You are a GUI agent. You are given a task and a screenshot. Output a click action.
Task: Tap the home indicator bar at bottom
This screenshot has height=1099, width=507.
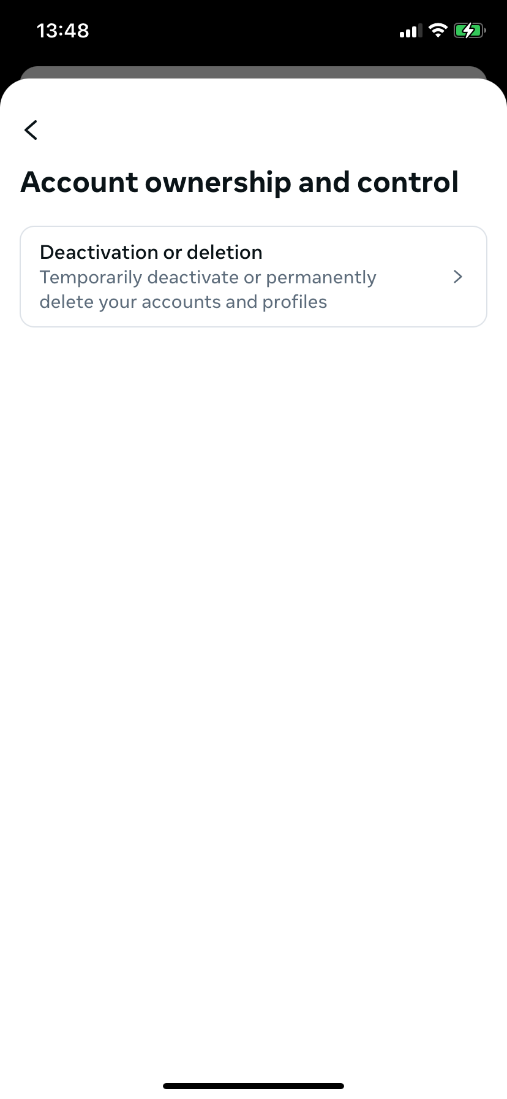tap(254, 1084)
